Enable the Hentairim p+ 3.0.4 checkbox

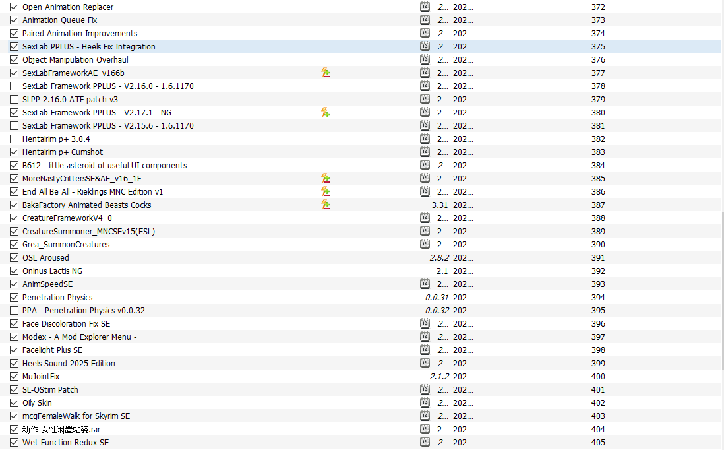(x=15, y=139)
